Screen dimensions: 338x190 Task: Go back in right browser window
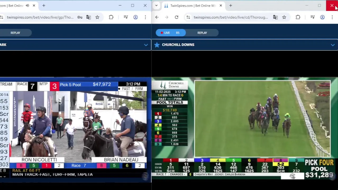point(157,17)
